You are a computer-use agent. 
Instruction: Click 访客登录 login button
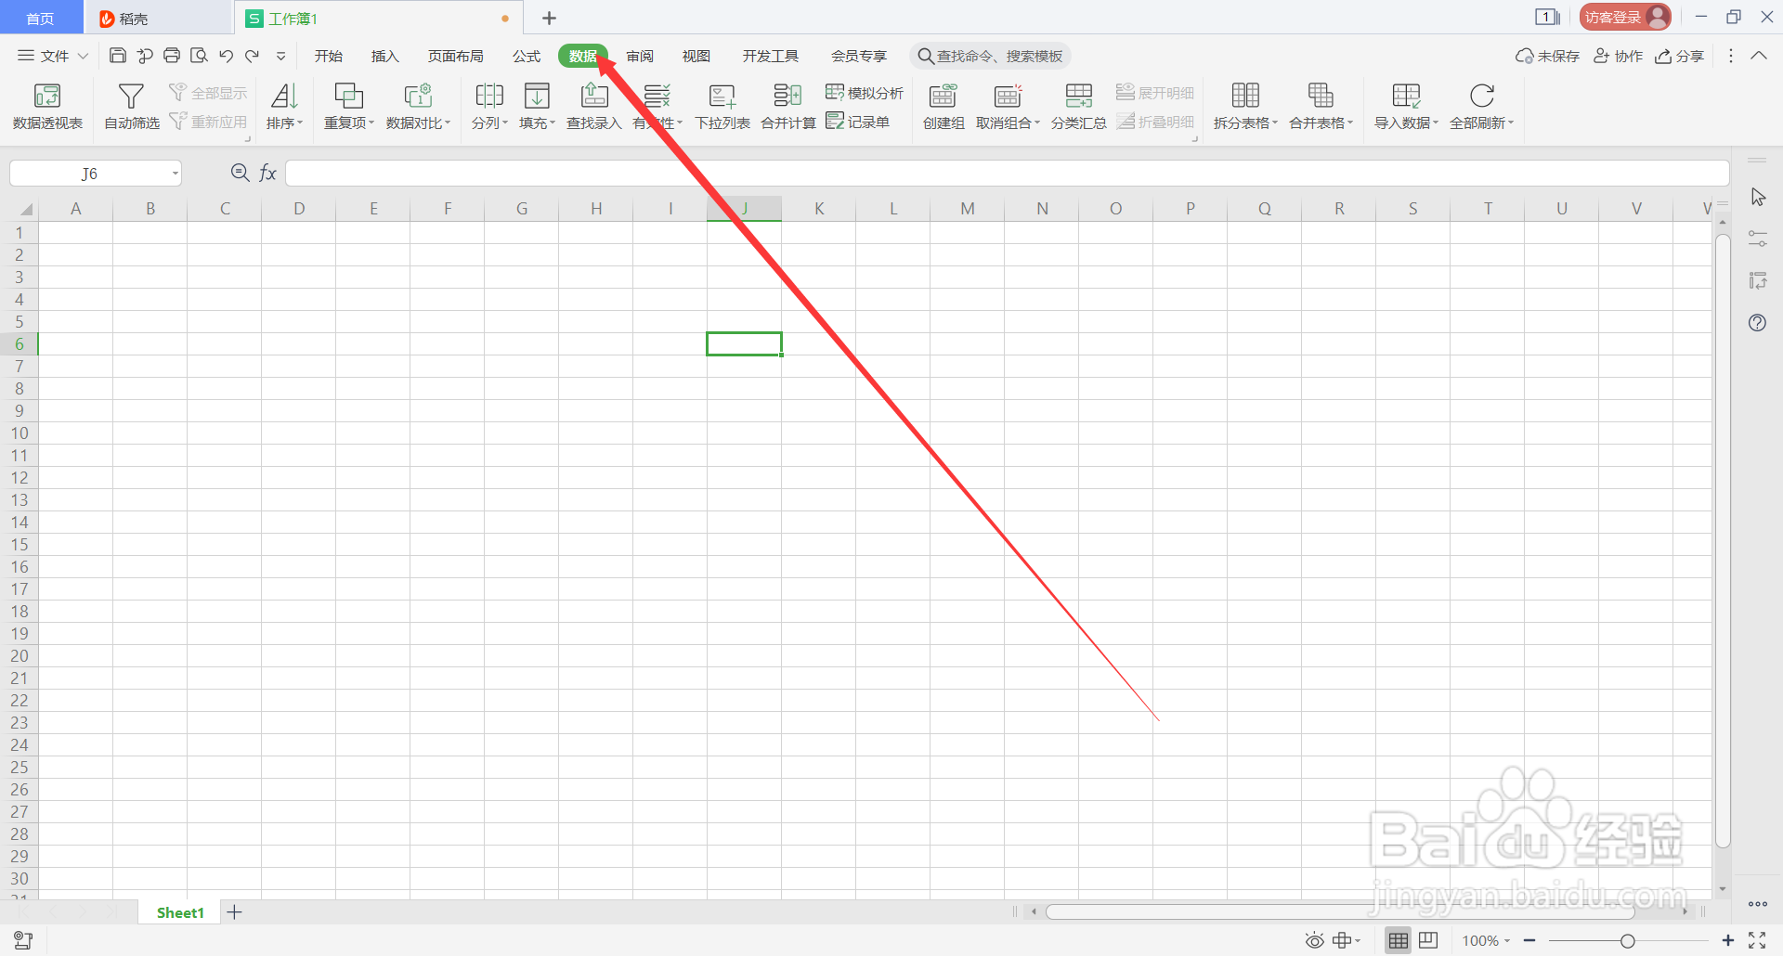(x=1625, y=17)
